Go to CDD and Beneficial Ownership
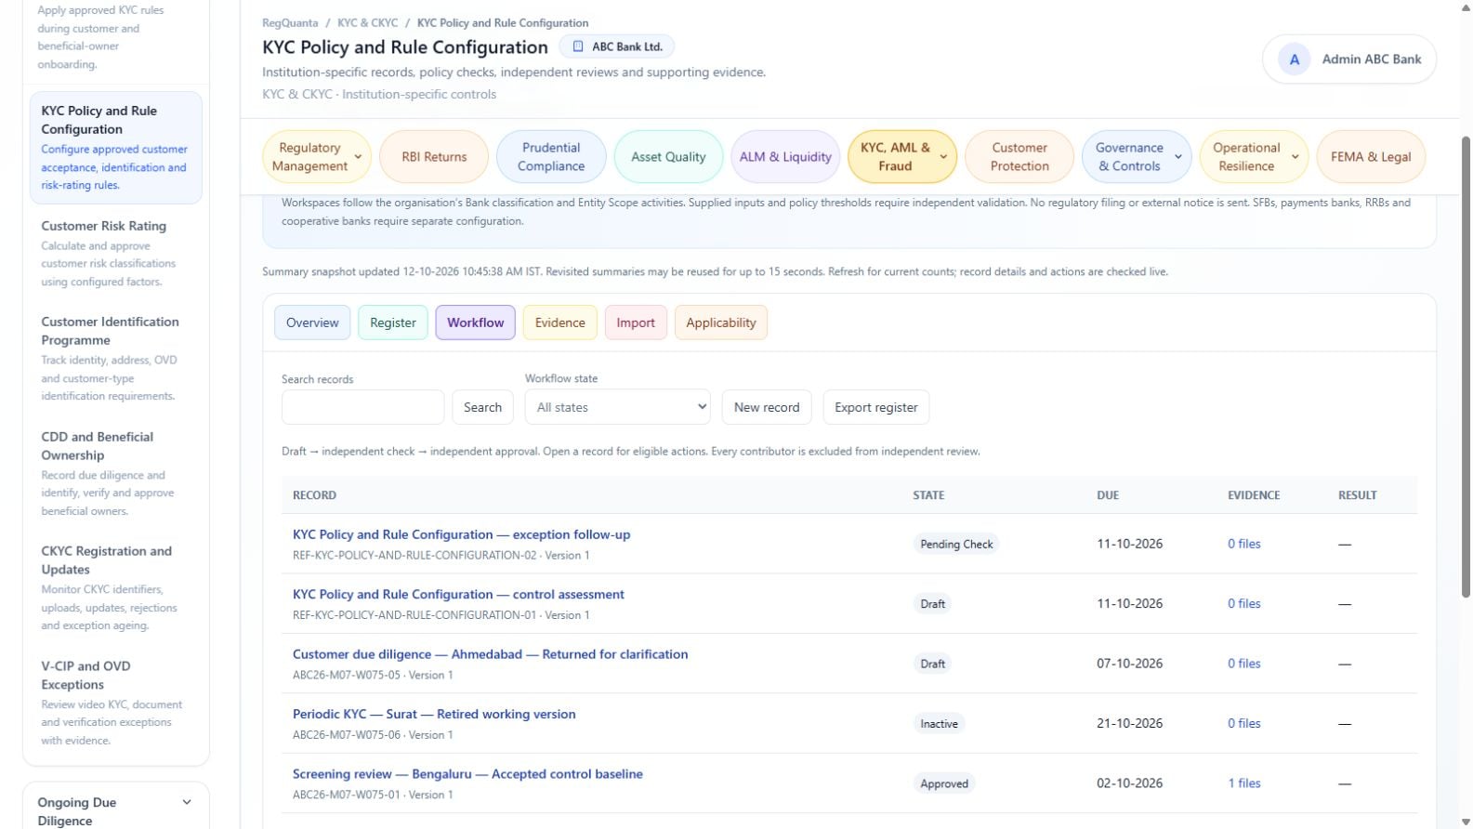 [x=116, y=473]
